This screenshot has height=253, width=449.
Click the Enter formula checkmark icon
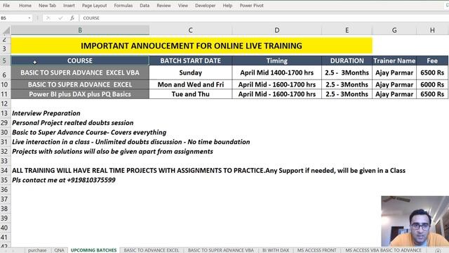(60, 18)
